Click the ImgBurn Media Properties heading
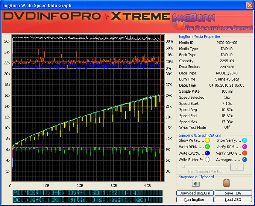Image resolution: width=255 pixels, height=206 pixels. pyautogui.click(x=200, y=37)
